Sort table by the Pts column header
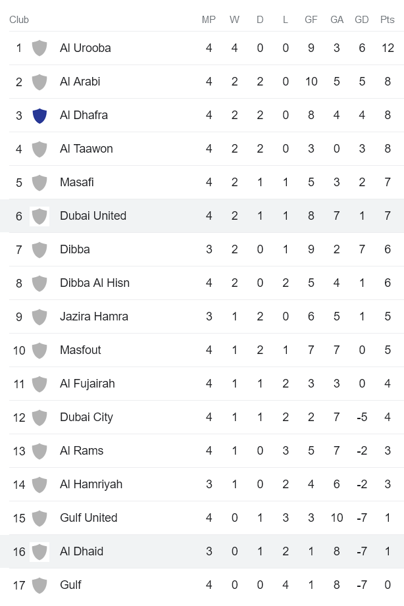The image size is (404, 606). pyautogui.click(x=388, y=20)
